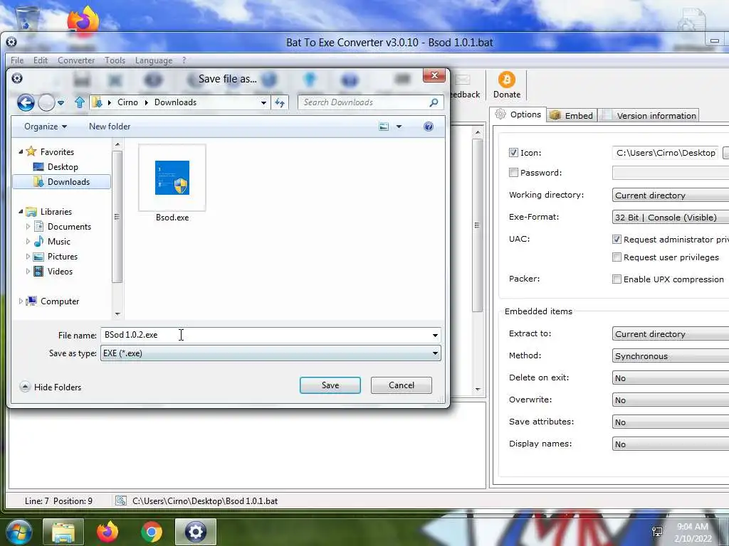729x546 pixels.
Task: Enable UPX compression checkbox
Action: point(617,279)
